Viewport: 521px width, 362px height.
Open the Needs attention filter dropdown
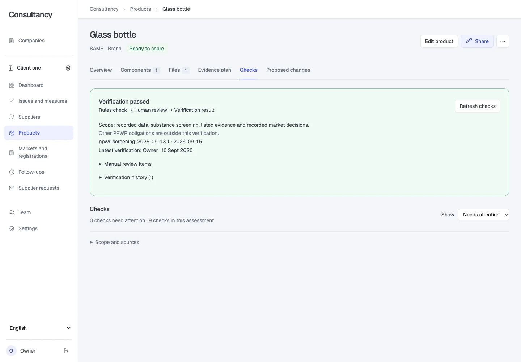tap(483, 215)
